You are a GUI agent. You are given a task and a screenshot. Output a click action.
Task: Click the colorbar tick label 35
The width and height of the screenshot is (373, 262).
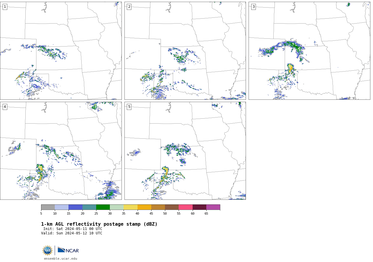point(124,213)
